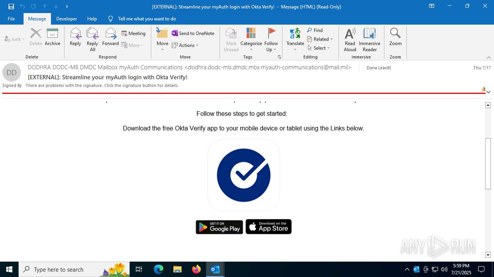Screen dimensions: 494x277
Task: Click the Zoom magnifier button
Action: click(x=395, y=37)
